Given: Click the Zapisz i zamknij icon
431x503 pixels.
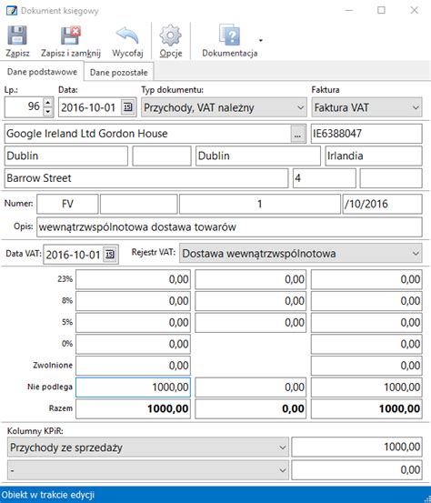Looking at the screenshot, I should [x=71, y=35].
